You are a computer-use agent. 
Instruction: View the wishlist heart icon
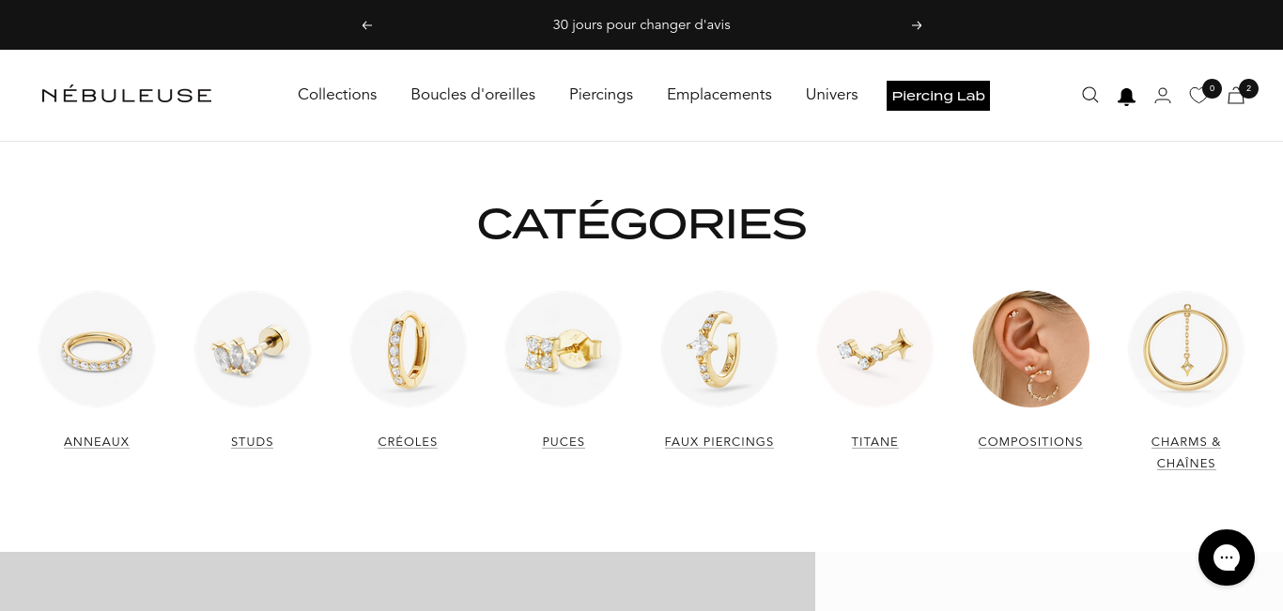(1198, 95)
